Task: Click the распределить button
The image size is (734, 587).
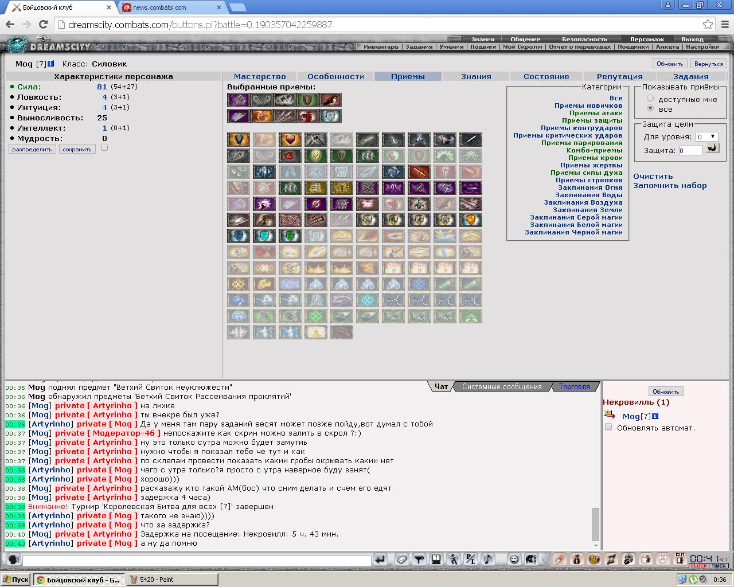Action: click(x=32, y=149)
